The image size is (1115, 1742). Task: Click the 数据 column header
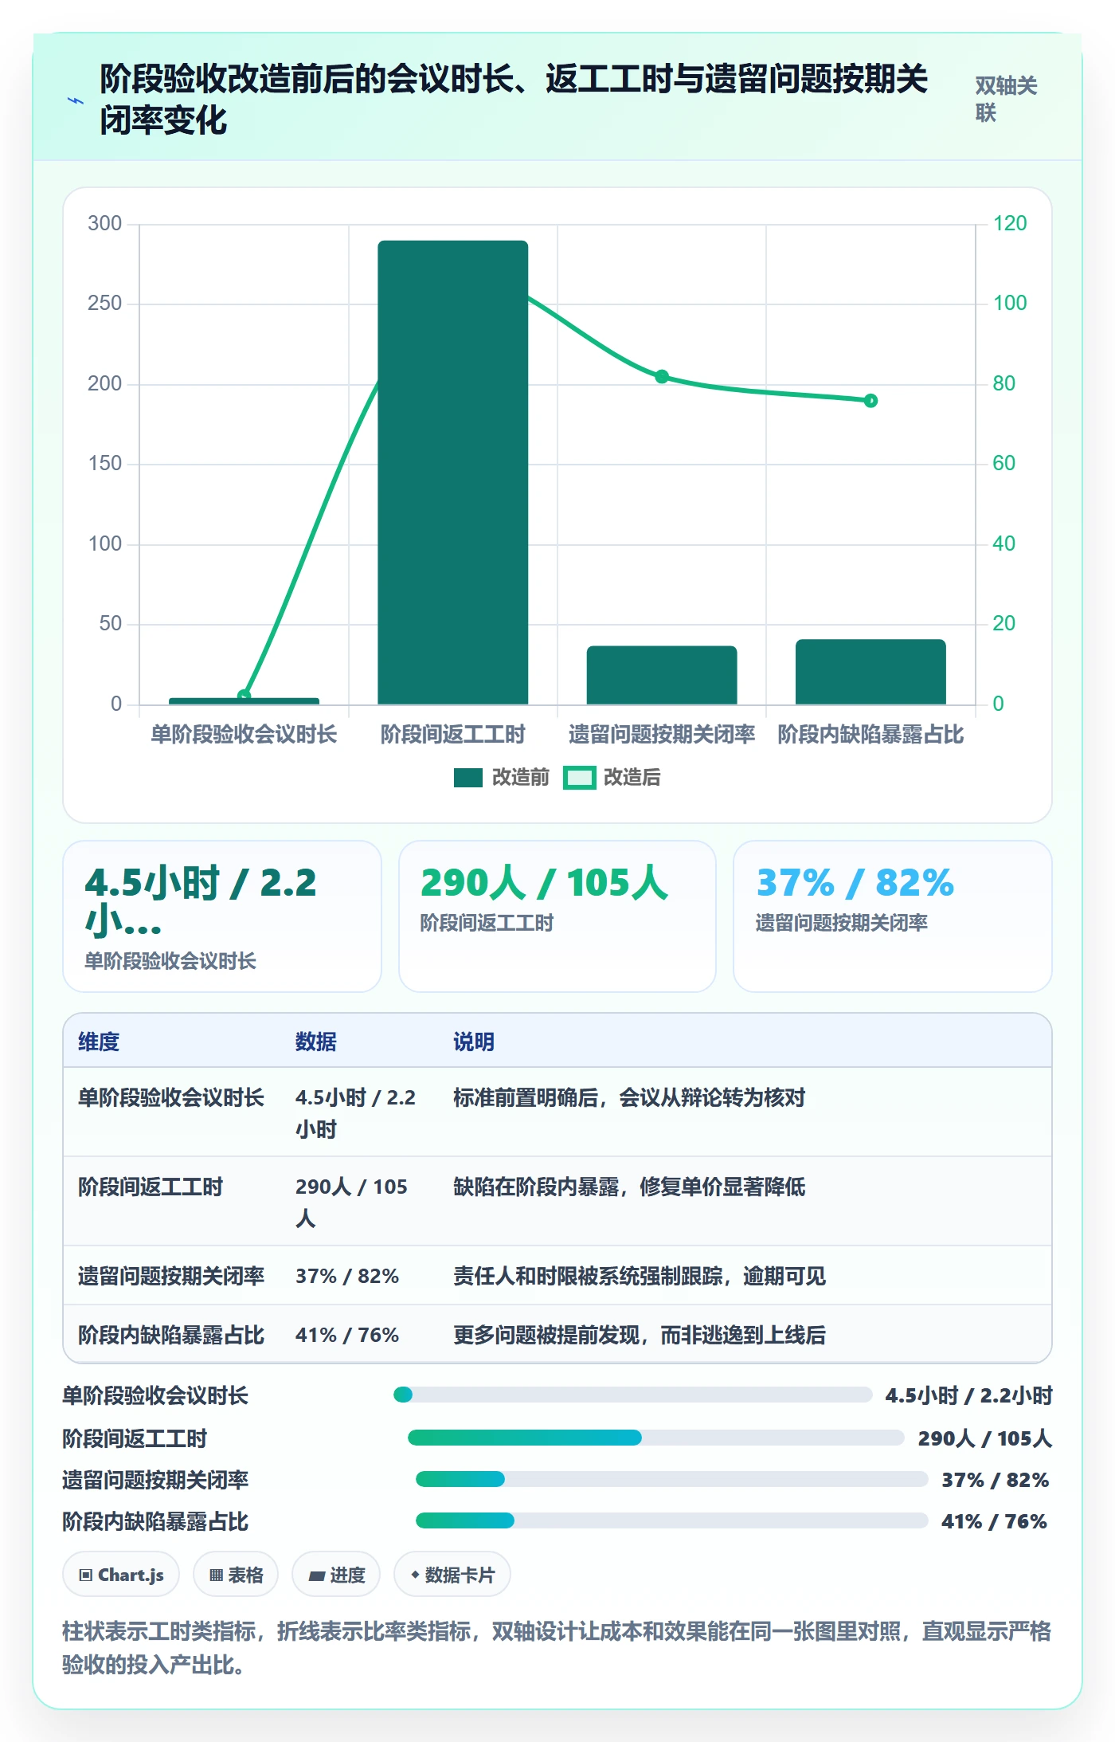click(316, 1042)
